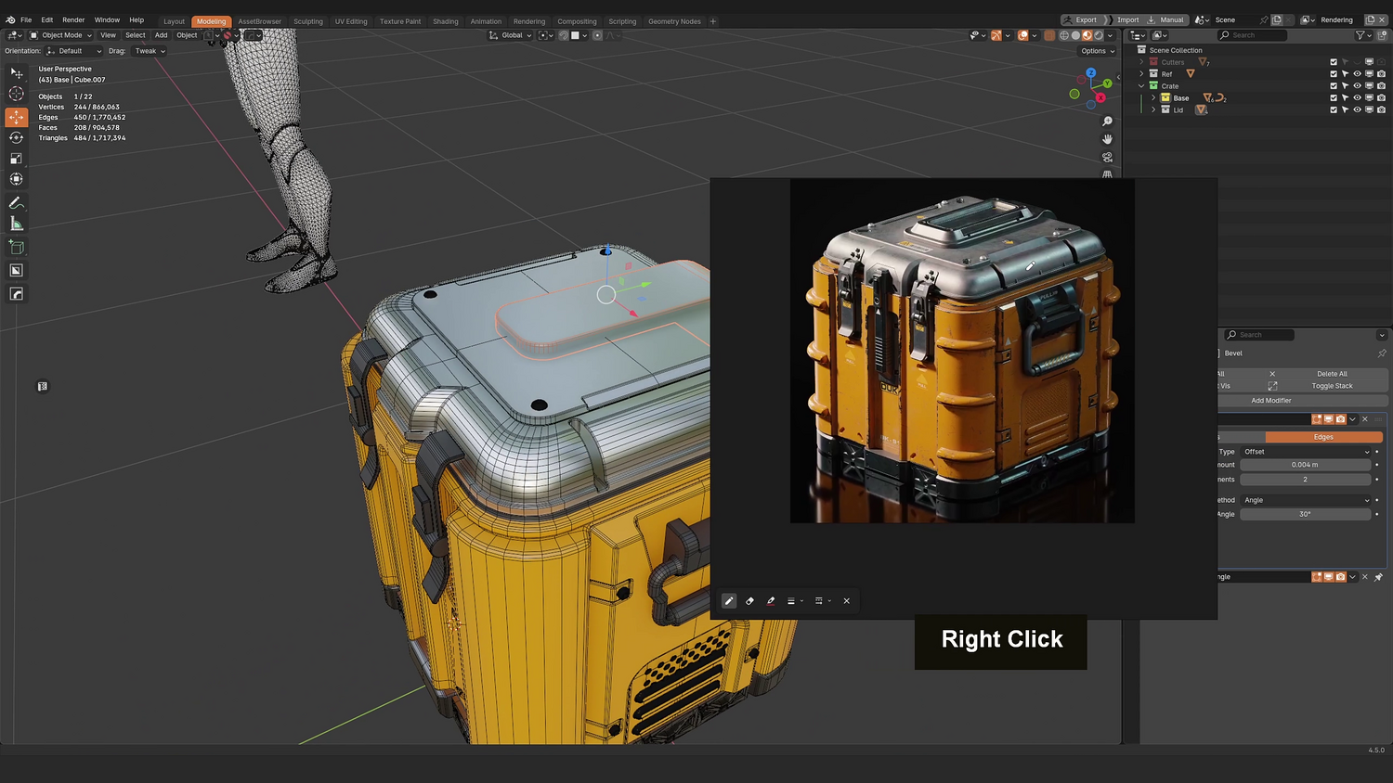Click the Import button in the top bar
This screenshot has width=1393, height=783.
pos(1127,19)
